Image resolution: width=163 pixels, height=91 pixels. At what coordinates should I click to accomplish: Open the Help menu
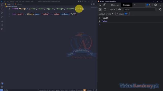pos(32,1)
